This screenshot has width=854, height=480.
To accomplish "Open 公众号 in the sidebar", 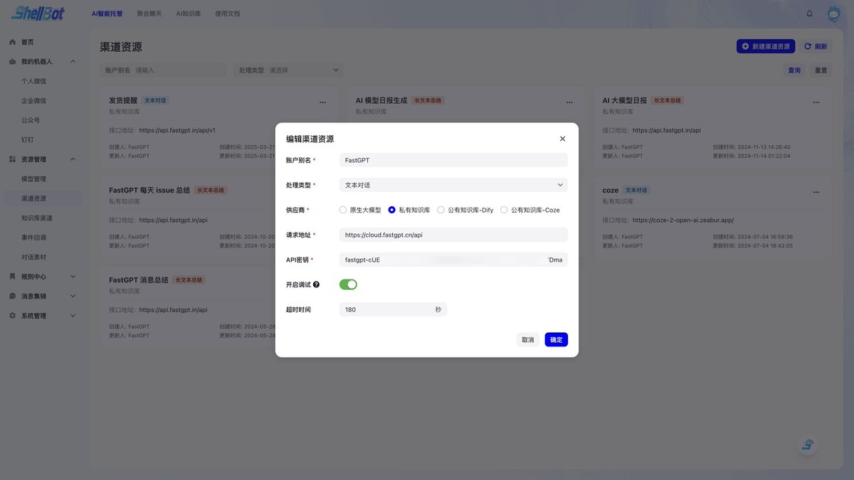I will (43, 120).
